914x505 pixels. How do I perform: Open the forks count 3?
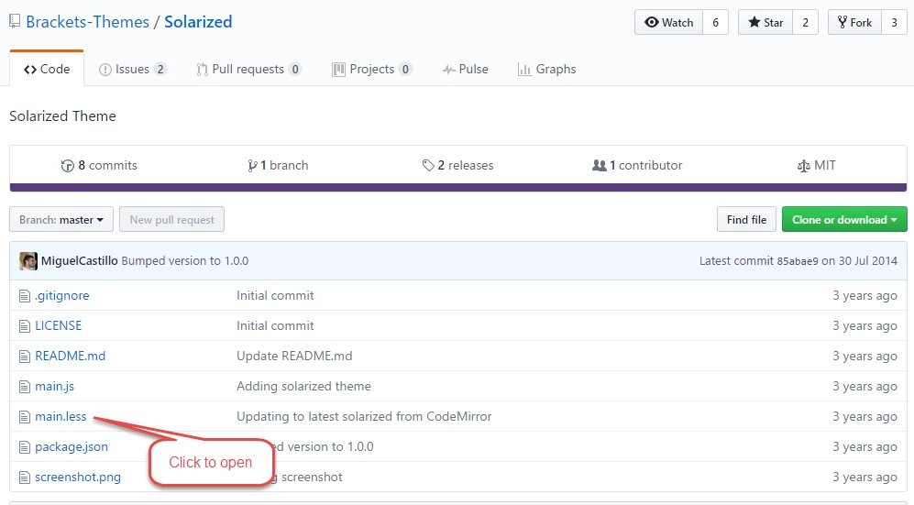[894, 22]
